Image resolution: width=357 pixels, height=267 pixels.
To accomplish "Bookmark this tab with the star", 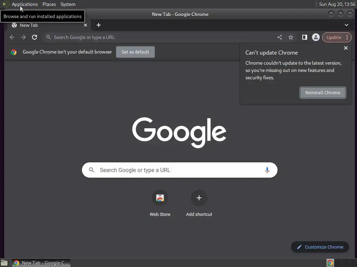I will 291,37.
